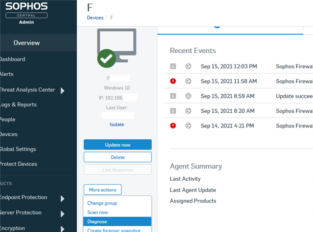Open the More actions dropdown
This screenshot has height=232, width=313.
[x=103, y=190]
